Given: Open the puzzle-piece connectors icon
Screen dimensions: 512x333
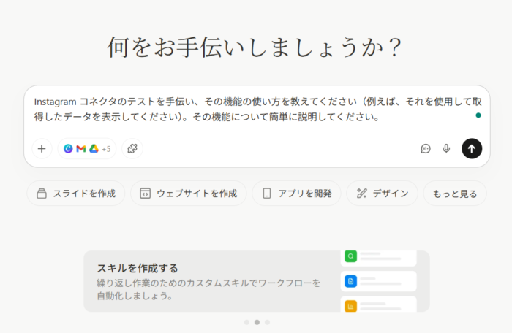Looking at the screenshot, I should click(132, 148).
